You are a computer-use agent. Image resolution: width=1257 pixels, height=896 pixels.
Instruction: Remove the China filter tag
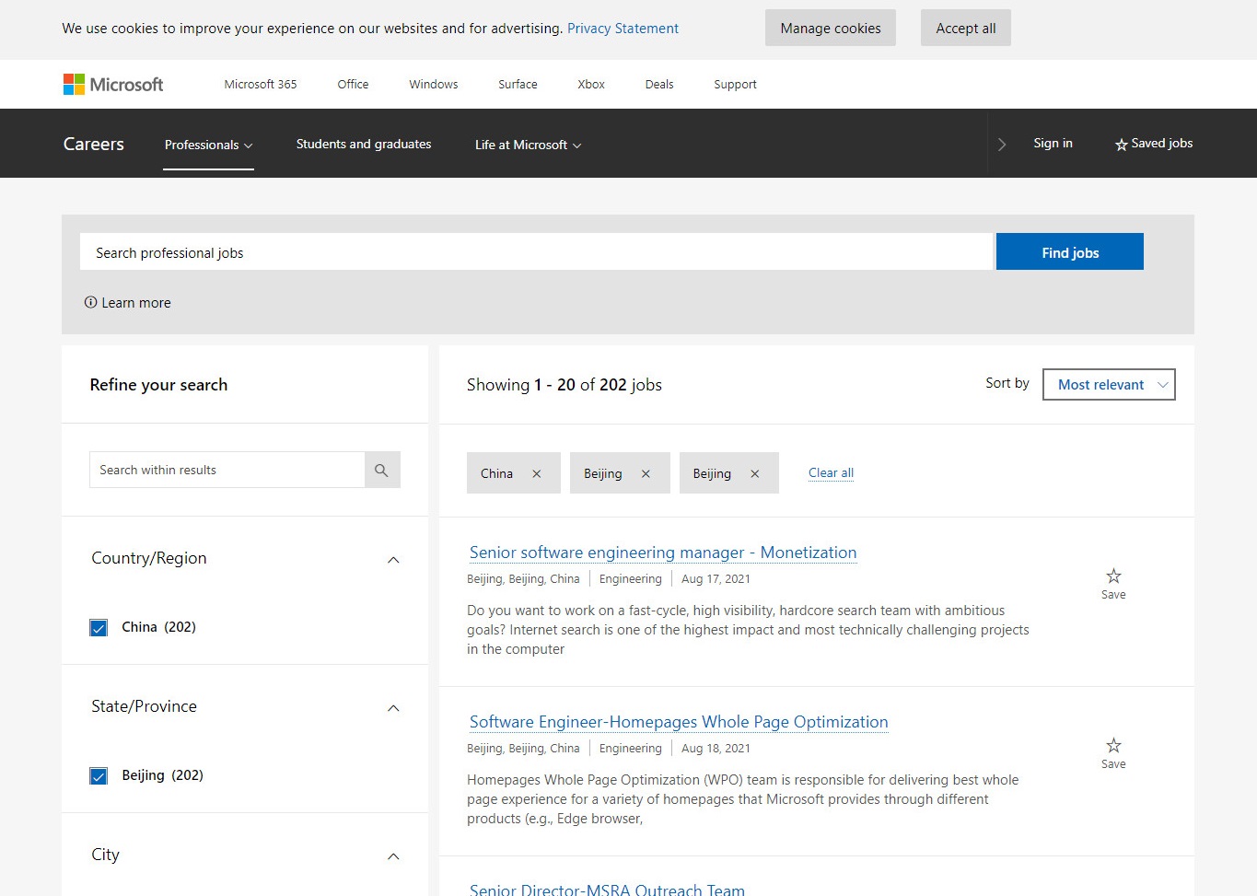[x=537, y=473]
